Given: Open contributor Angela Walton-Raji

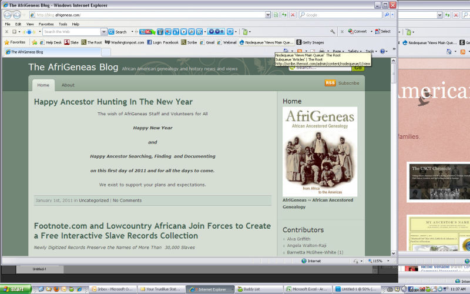Looking at the screenshot, I should [x=307, y=246].
